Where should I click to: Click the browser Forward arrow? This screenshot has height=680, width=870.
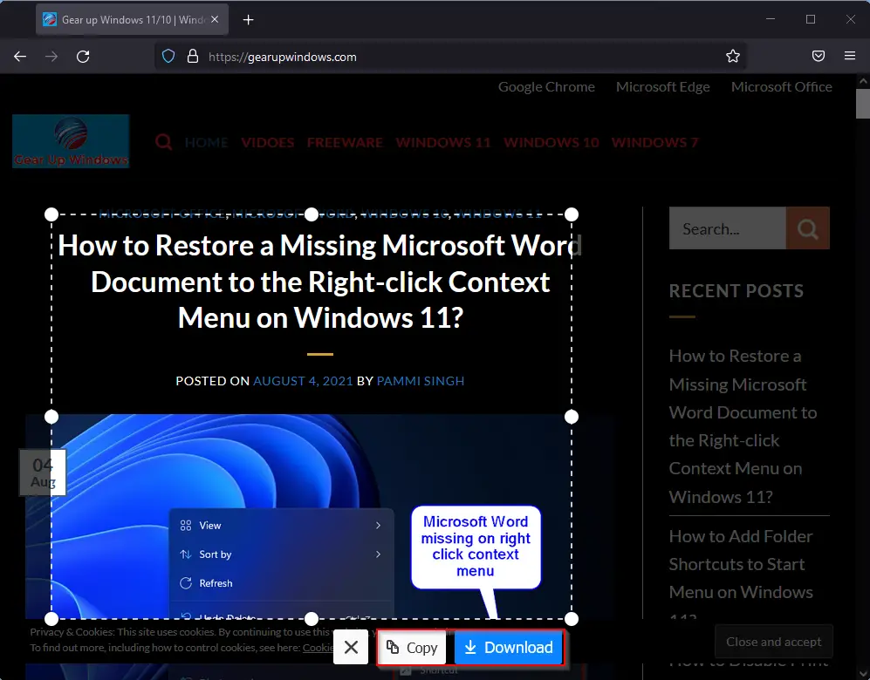[51, 57]
